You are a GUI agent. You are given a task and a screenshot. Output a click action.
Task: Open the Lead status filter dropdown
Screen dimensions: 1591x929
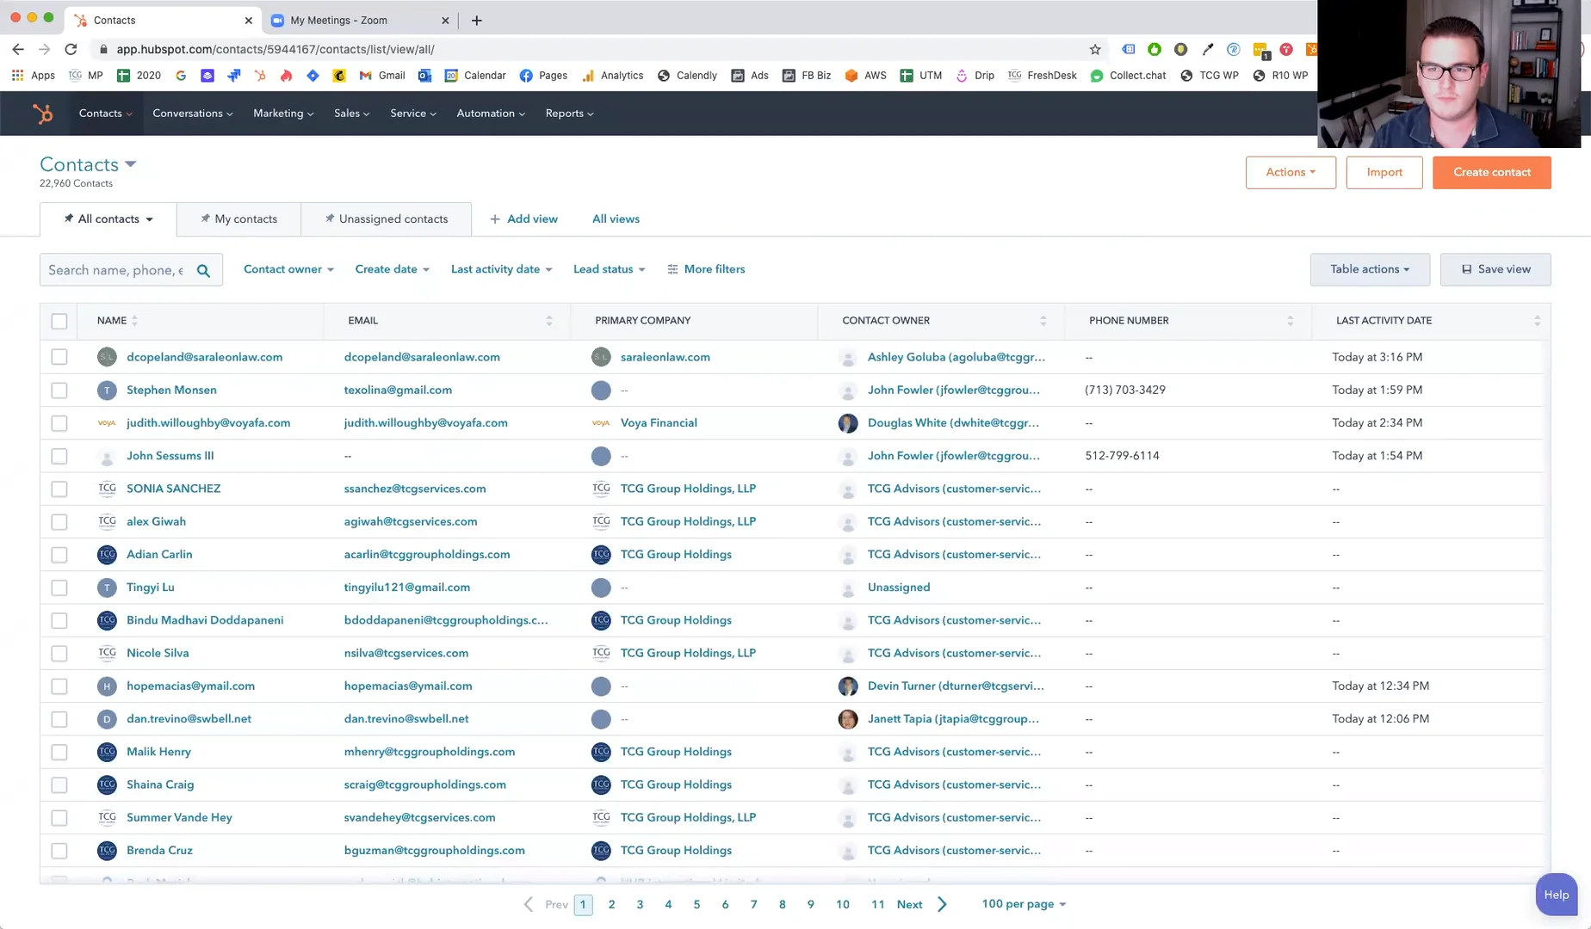[609, 269]
